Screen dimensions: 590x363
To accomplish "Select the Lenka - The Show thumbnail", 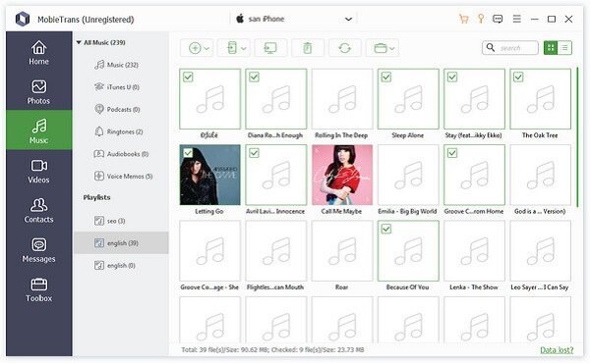I will 475,251.
